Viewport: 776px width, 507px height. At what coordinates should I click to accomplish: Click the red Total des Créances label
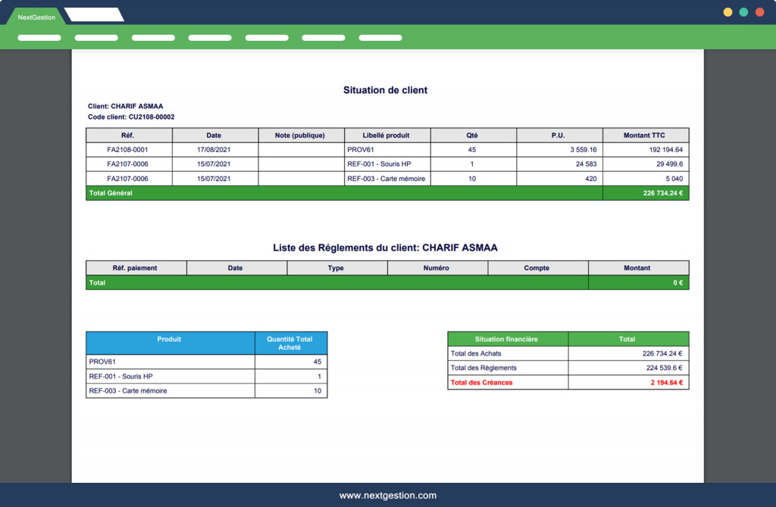[481, 382]
